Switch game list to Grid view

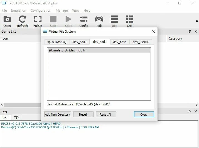click(x=130, y=22)
